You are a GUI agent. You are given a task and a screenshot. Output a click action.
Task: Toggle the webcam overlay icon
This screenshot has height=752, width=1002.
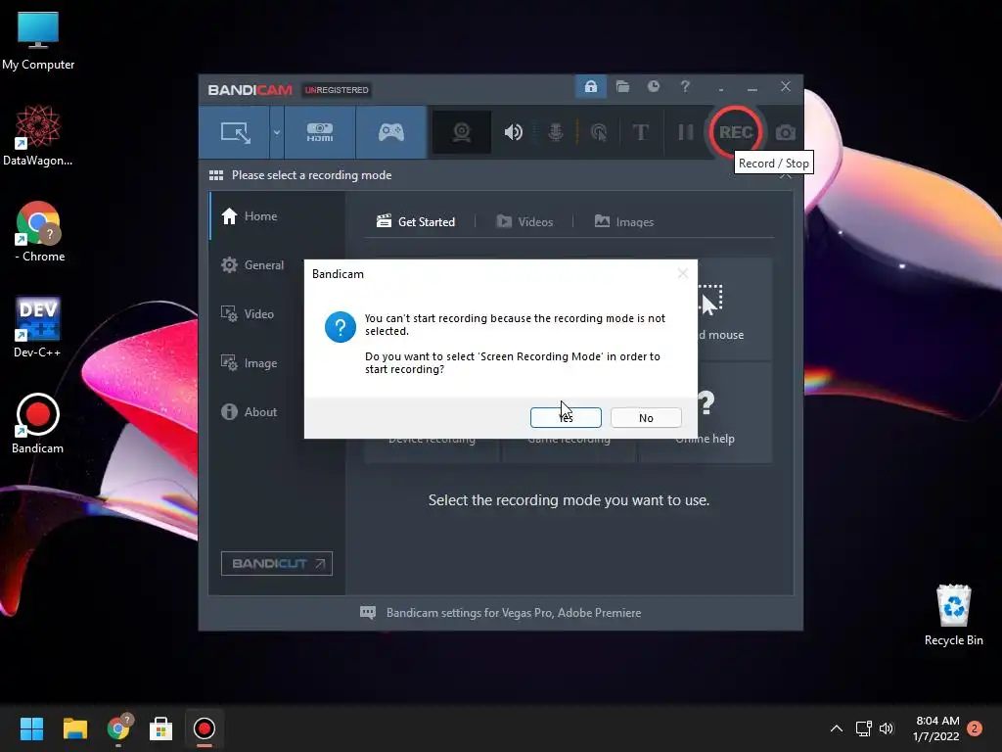click(462, 132)
